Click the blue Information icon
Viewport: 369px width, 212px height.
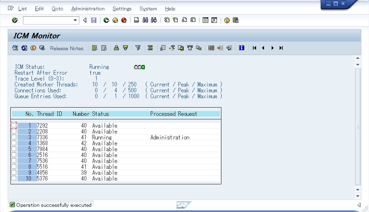tap(241, 48)
